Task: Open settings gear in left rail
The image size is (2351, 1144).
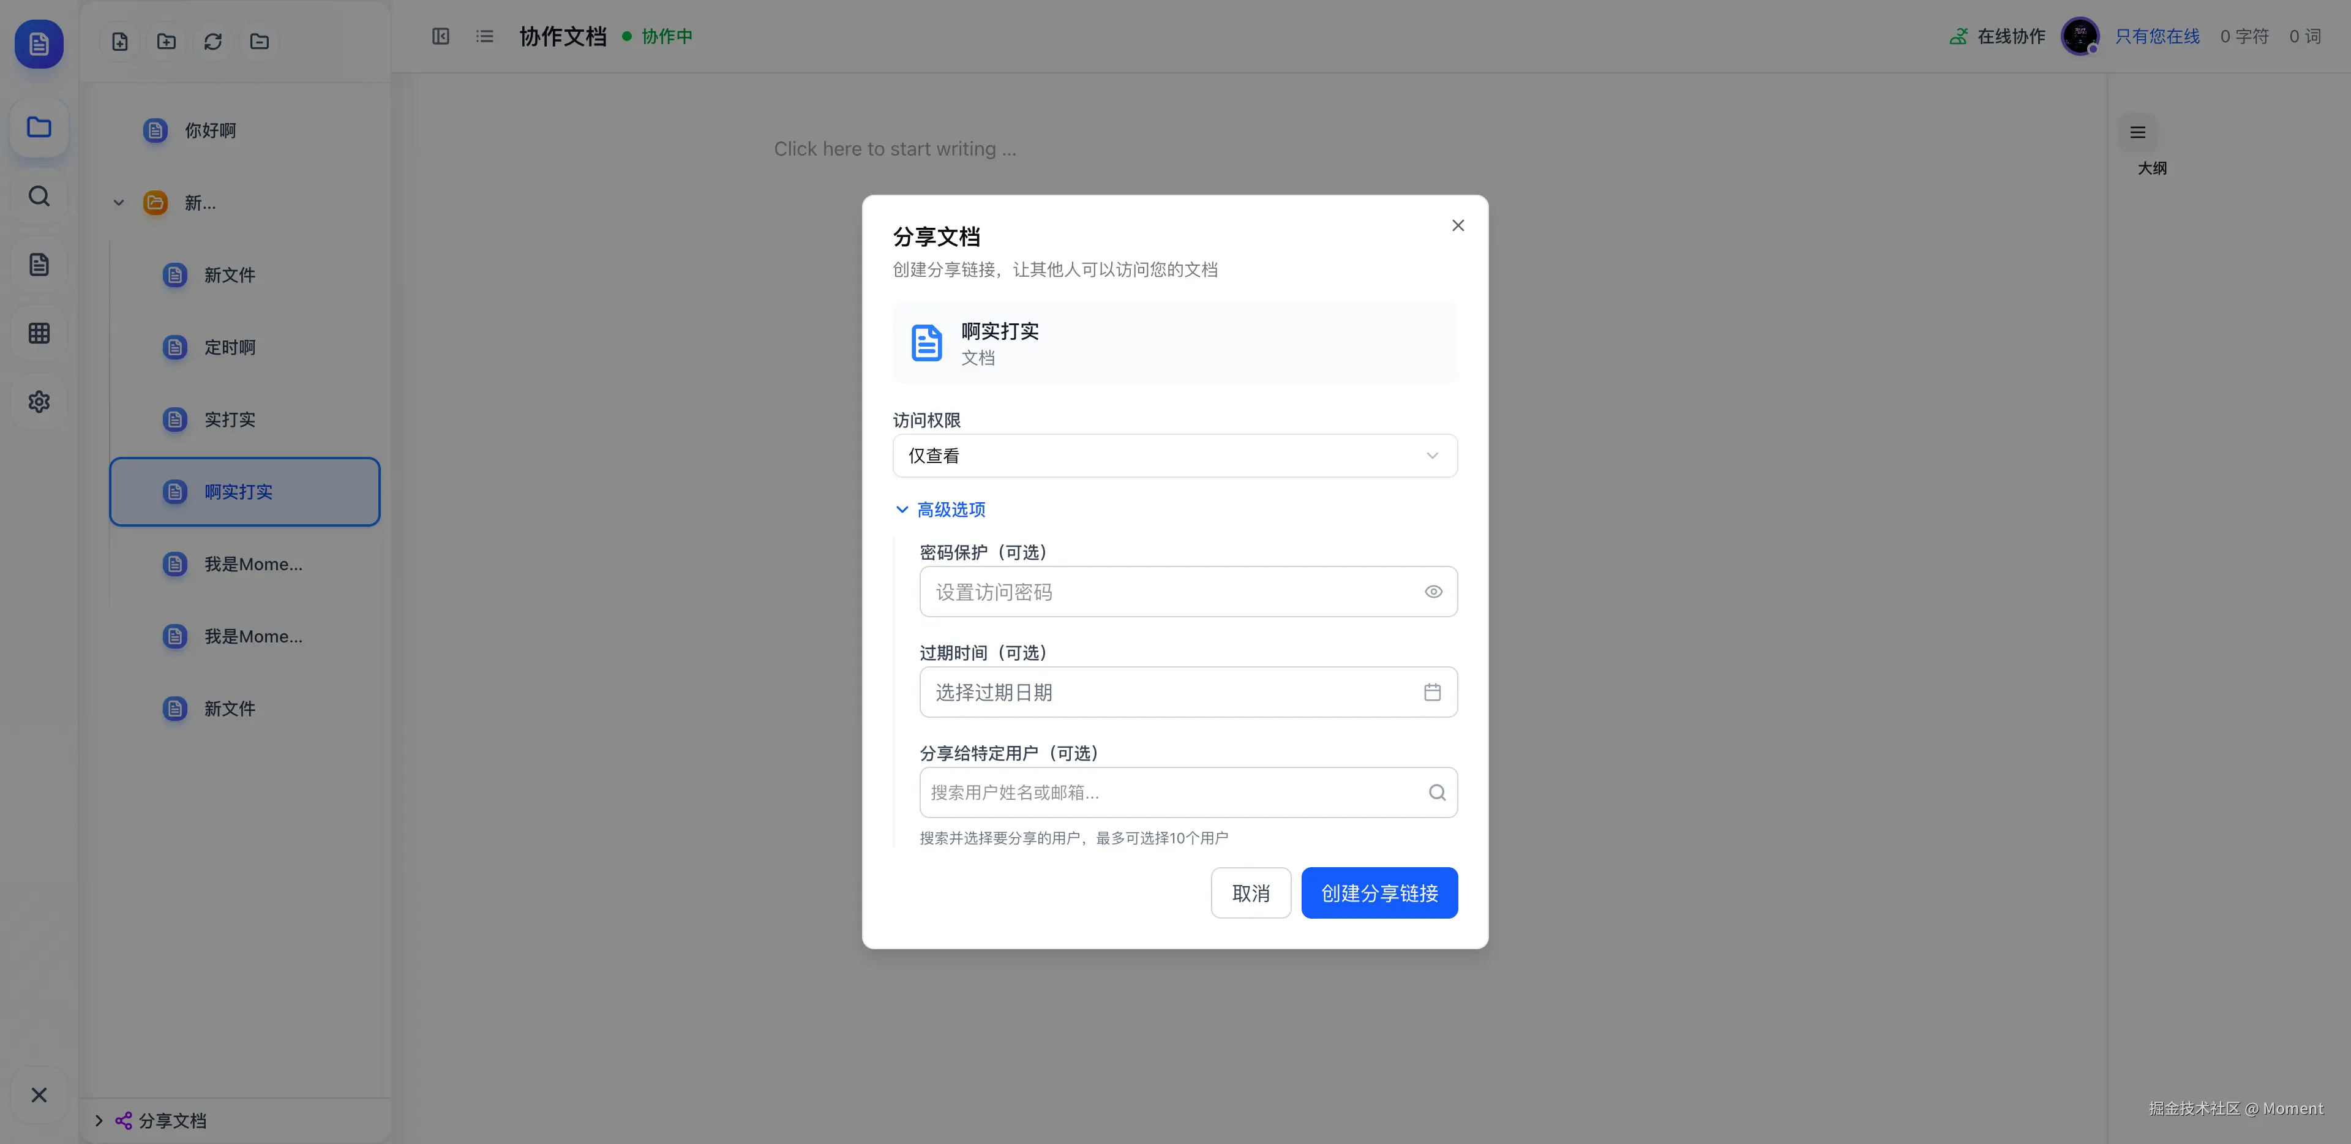Action: click(x=39, y=402)
